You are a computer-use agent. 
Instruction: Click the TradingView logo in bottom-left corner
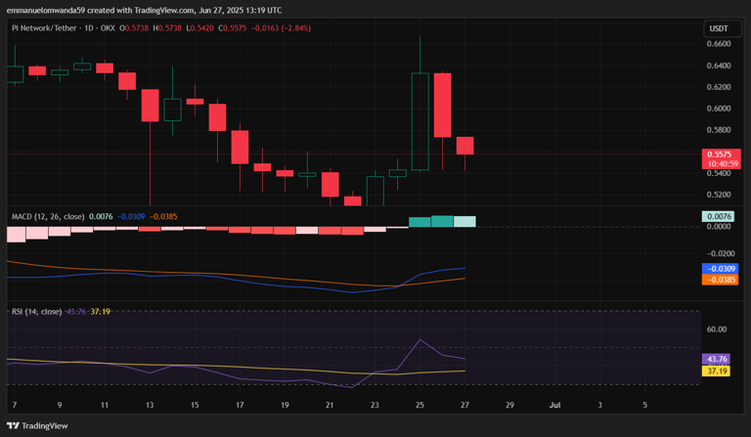click(x=37, y=426)
